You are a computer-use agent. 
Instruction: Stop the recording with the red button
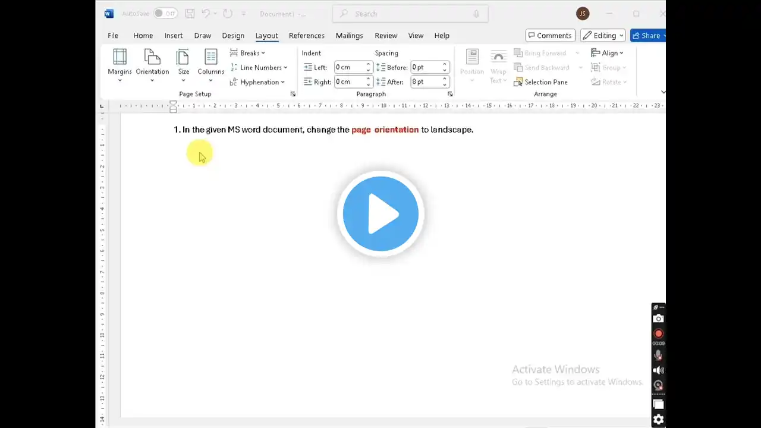658,333
